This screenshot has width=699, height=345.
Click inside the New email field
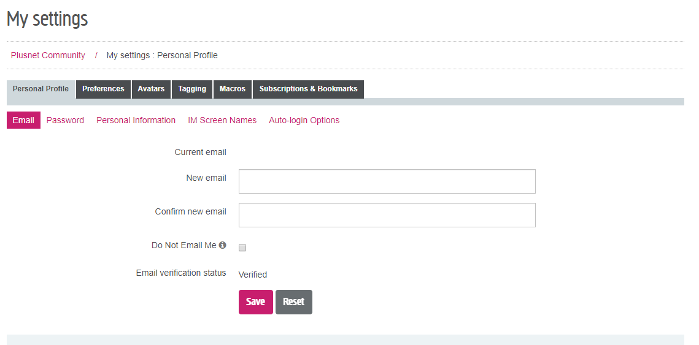click(387, 181)
